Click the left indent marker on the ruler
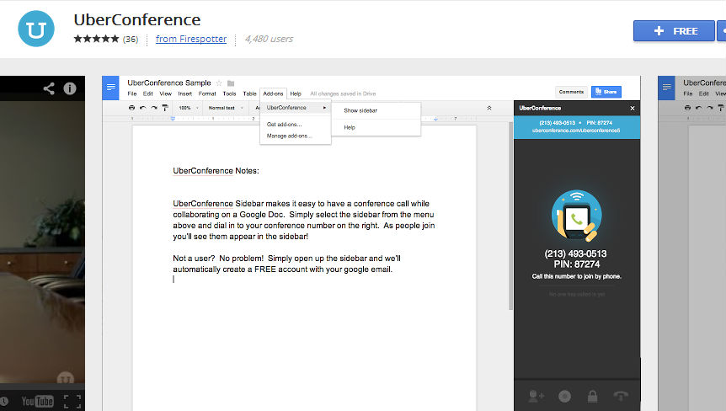The width and height of the screenshot is (726, 411). point(173,119)
